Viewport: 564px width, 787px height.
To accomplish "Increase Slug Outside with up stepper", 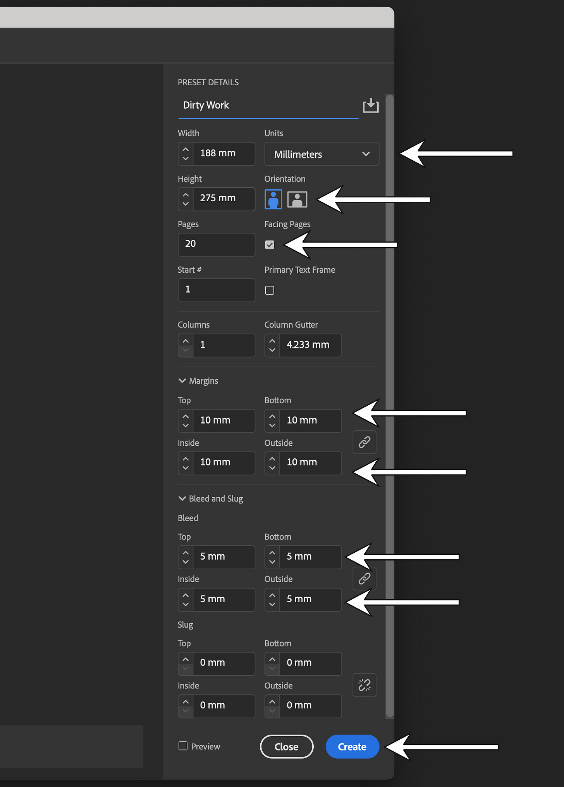I will 272,702.
